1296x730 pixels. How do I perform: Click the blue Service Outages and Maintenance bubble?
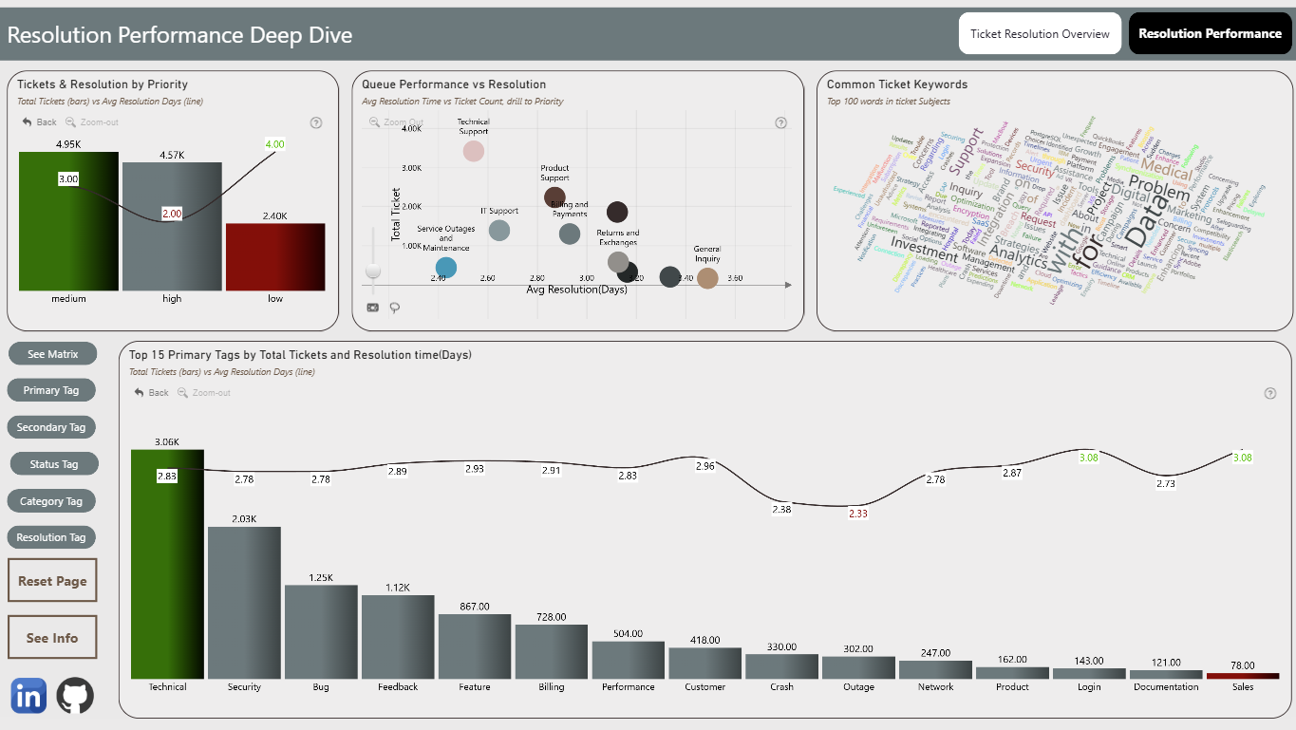[x=445, y=268]
